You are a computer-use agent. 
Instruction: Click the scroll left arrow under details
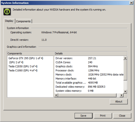coord(56,96)
